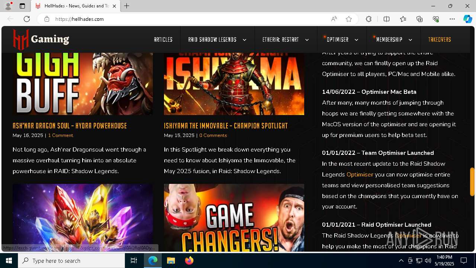The image size is (476, 268).
Task: Show hidden system tray icons
Action: tap(401, 261)
